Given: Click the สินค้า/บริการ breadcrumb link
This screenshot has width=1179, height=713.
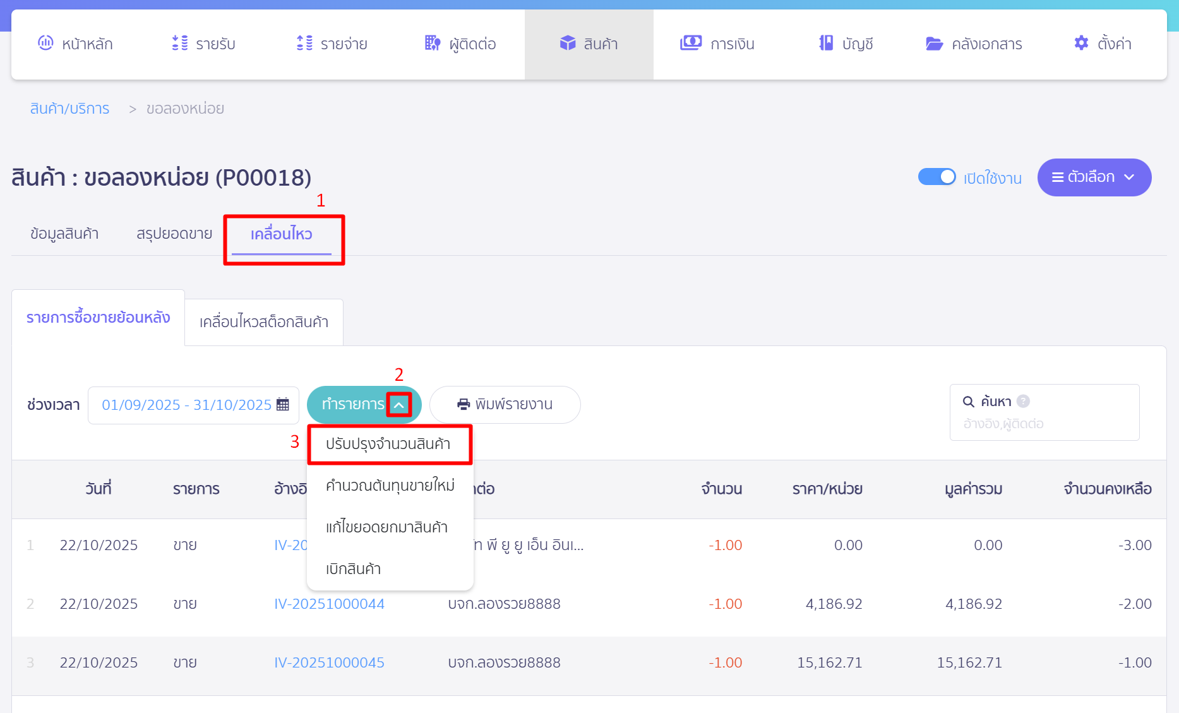Looking at the screenshot, I should [69, 108].
